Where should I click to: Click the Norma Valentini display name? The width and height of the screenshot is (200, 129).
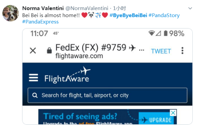tap(43, 8)
